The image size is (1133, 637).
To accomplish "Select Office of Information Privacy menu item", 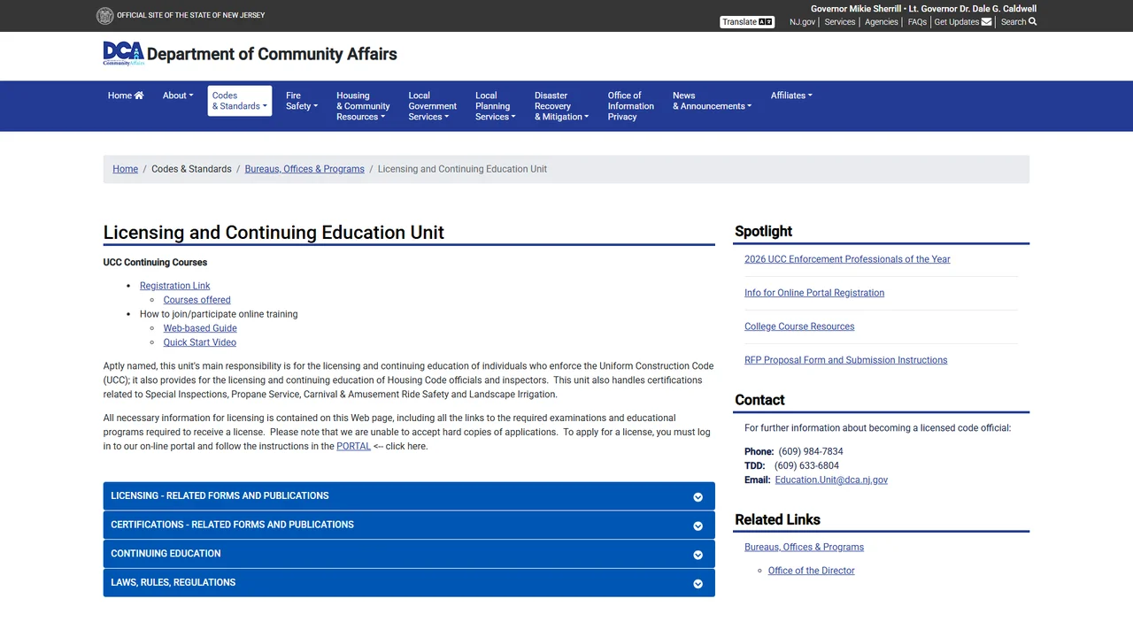I will 631,106.
